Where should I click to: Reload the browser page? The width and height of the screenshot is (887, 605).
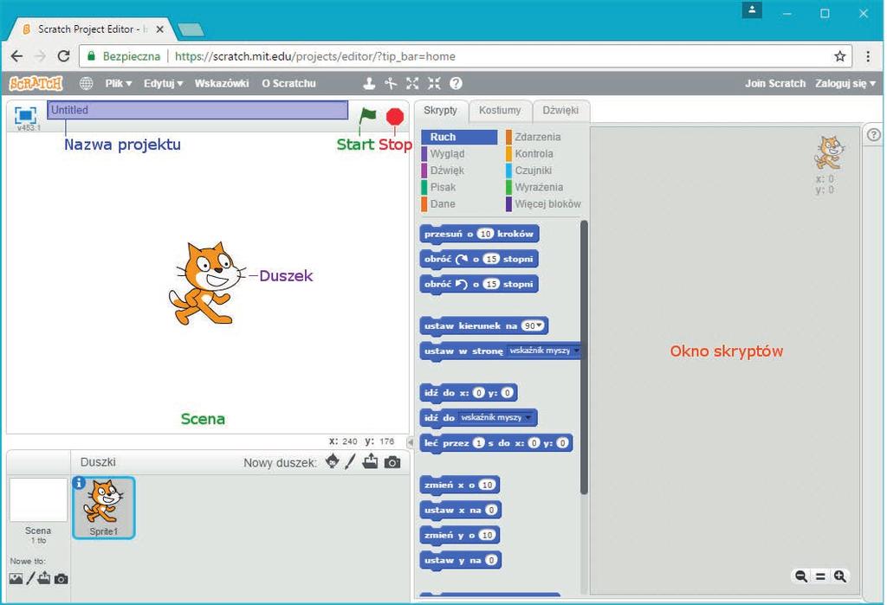click(63, 56)
